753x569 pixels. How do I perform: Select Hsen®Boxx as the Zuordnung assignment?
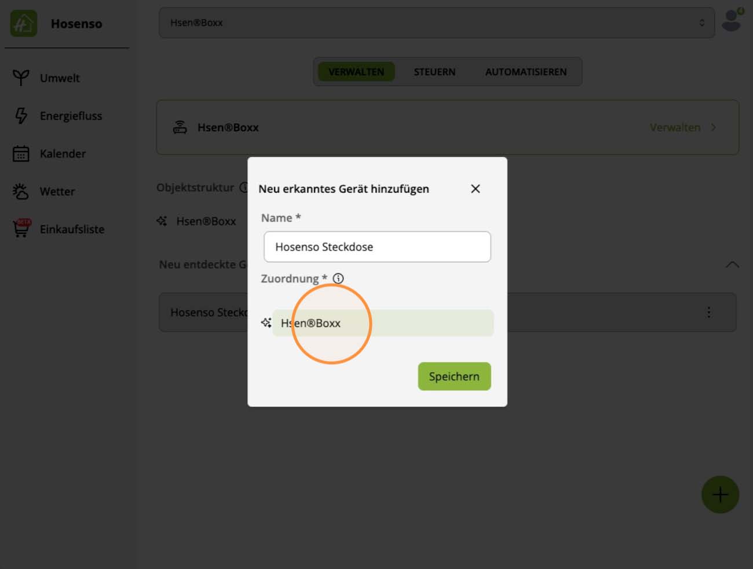pyautogui.click(x=383, y=323)
